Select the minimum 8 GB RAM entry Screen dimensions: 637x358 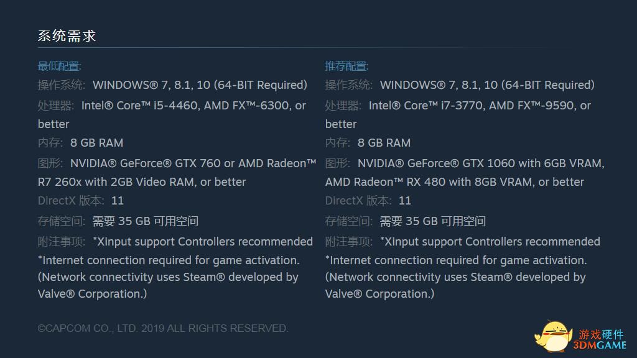coord(96,143)
